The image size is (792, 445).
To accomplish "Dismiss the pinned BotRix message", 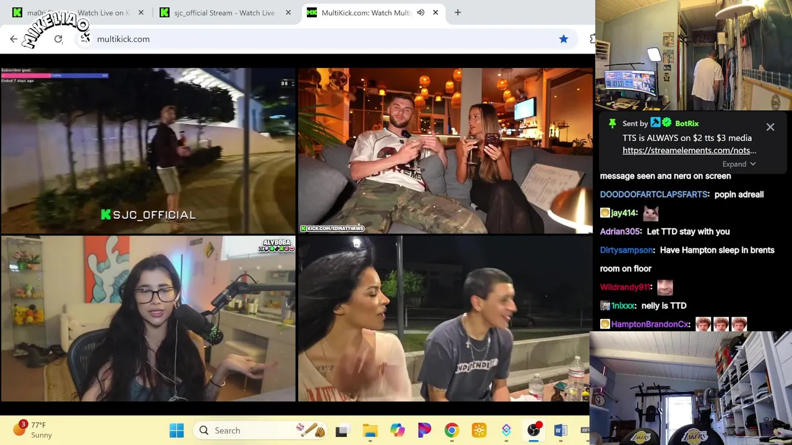I will click(x=770, y=127).
